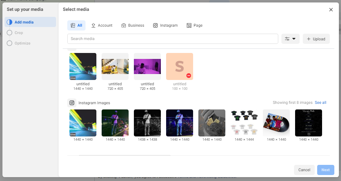The image size is (341, 181).
Task: Click the All images icon in tabs
Action: (x=73, y=26)
